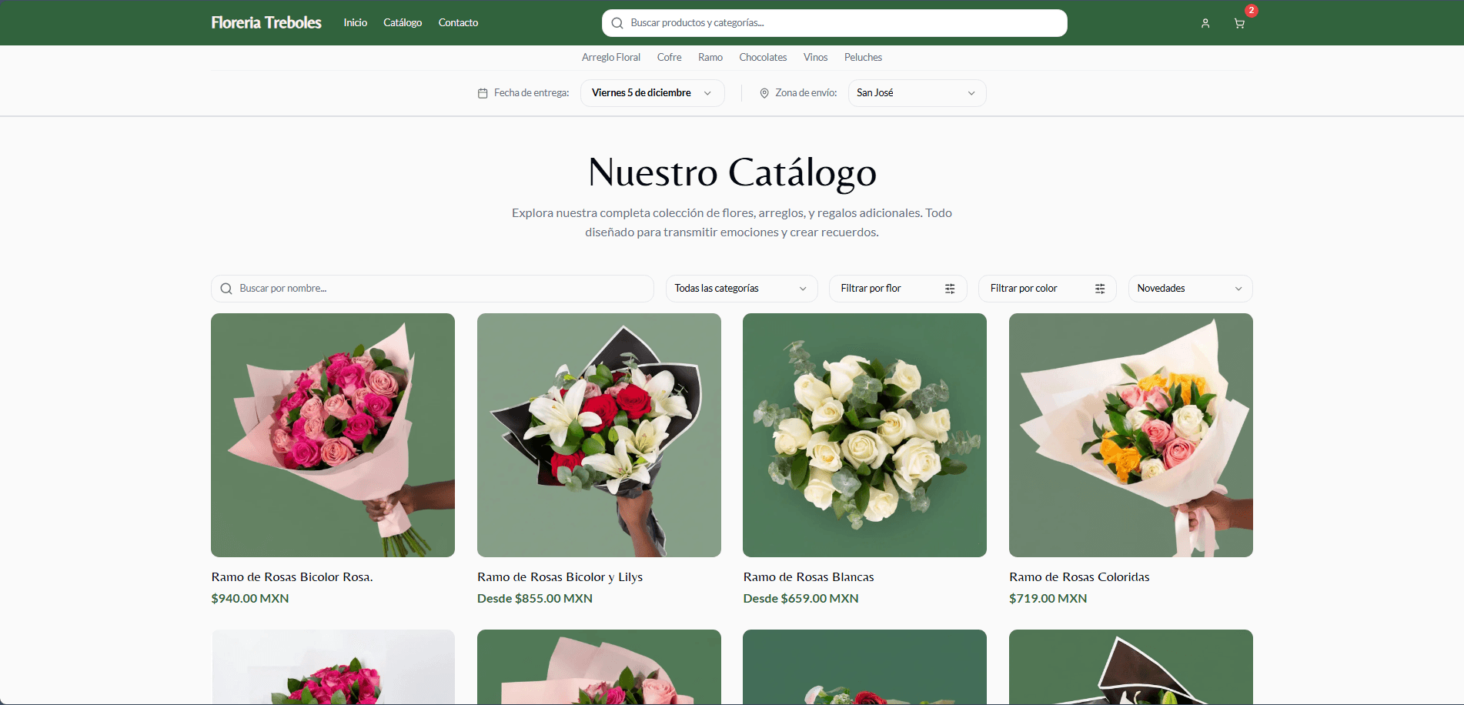Open the San José shipping zone dropdown
Image resolution: width=1464 pixels, height=705 pixels.
916,93
